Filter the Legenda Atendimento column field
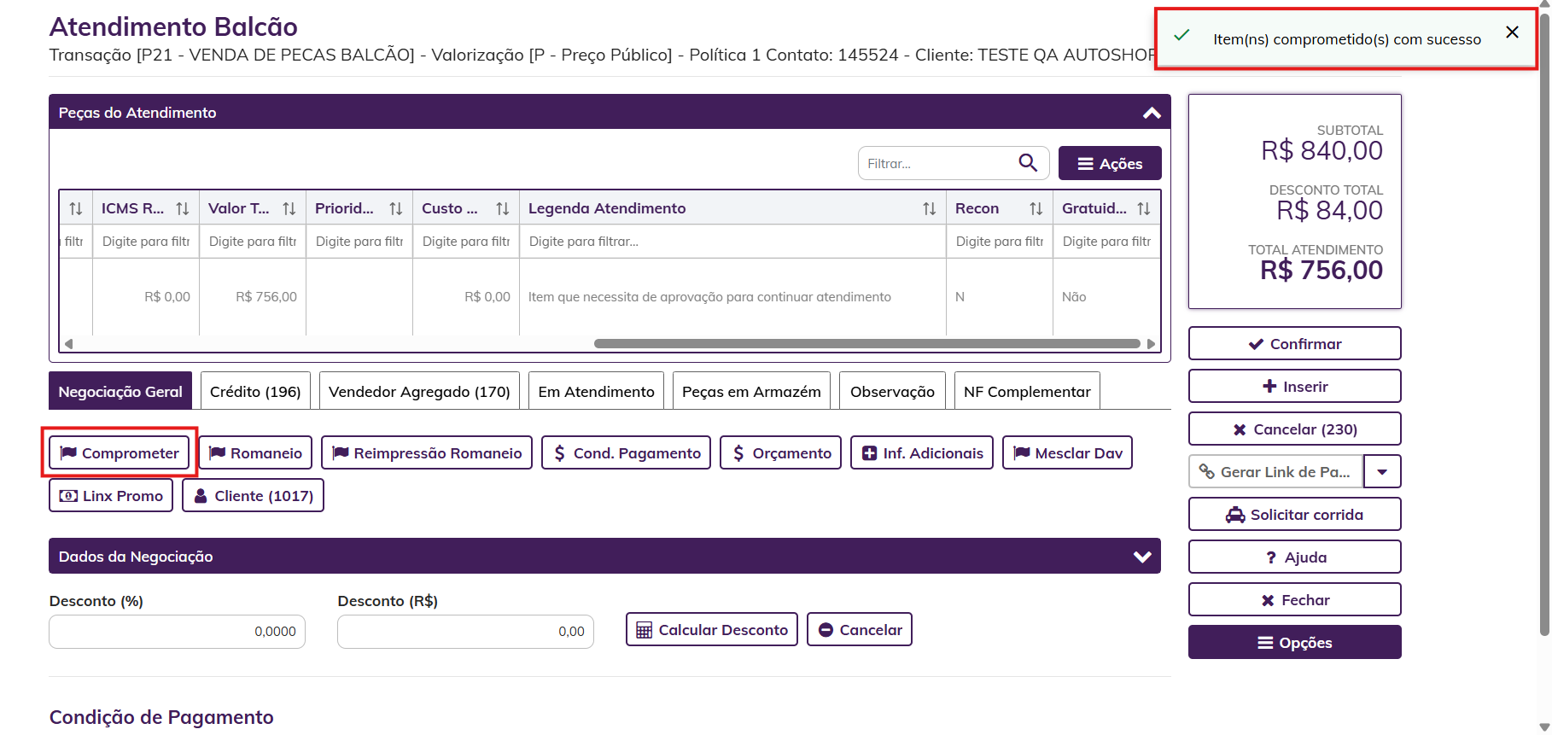This screenshot has height=735, width=1552. click(732, 242)
